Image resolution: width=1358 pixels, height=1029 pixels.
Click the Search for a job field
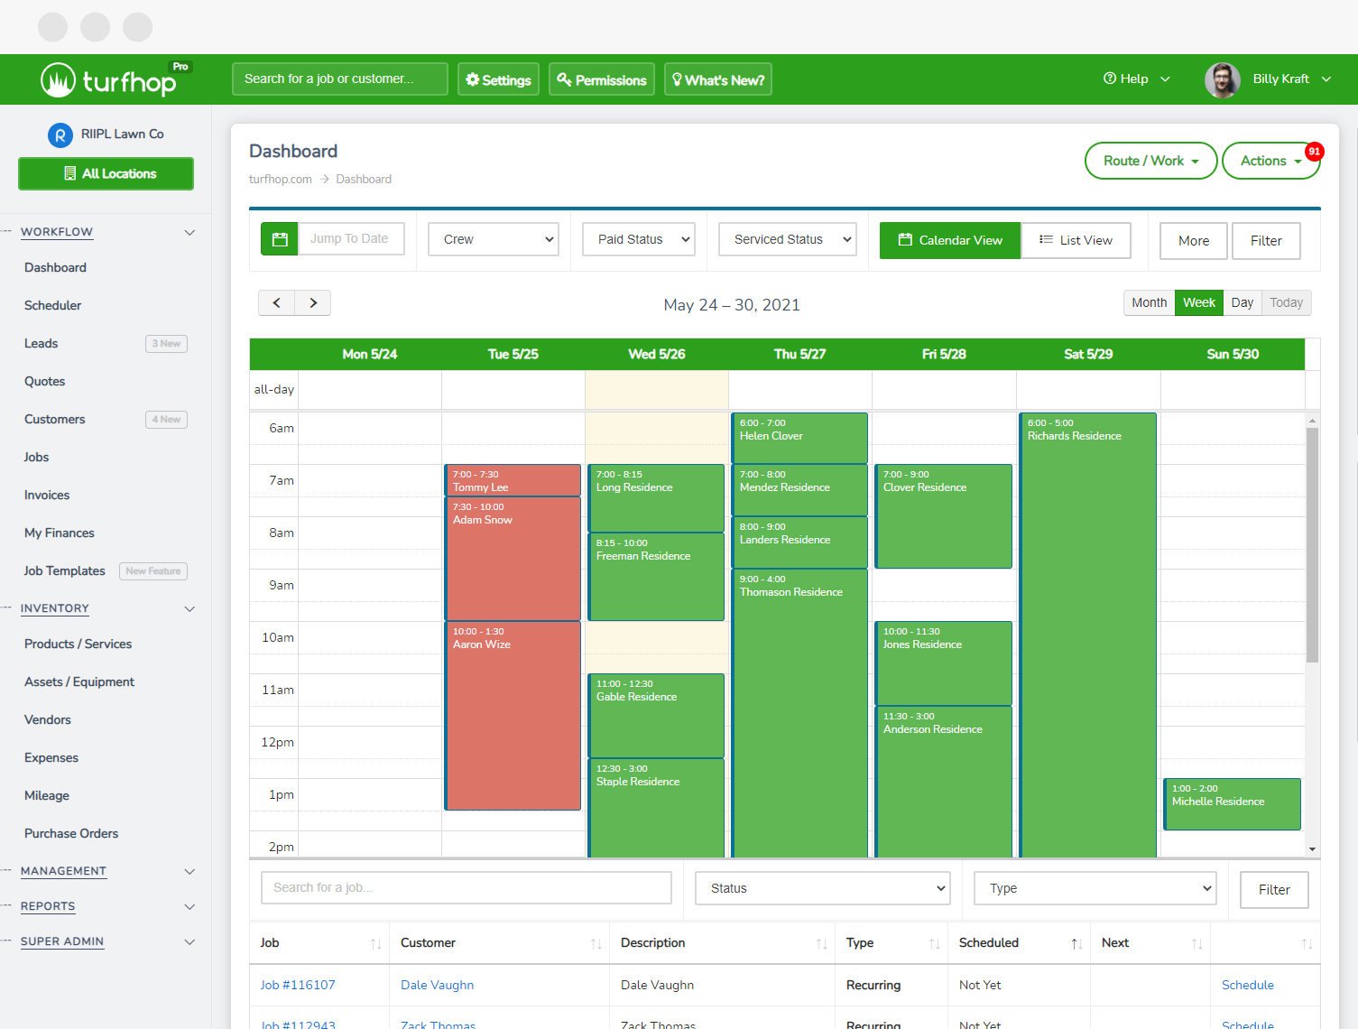[466, 888]
